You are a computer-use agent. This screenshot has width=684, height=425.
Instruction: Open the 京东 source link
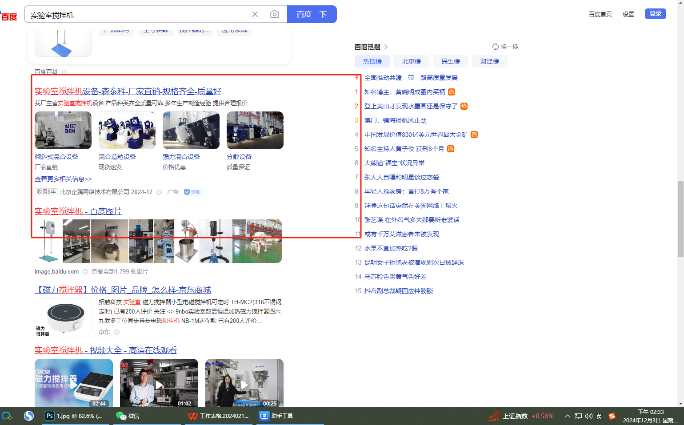[104, 332]
